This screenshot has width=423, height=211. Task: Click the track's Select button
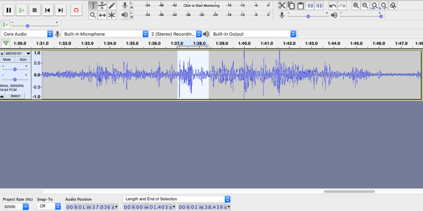(15, 96)
